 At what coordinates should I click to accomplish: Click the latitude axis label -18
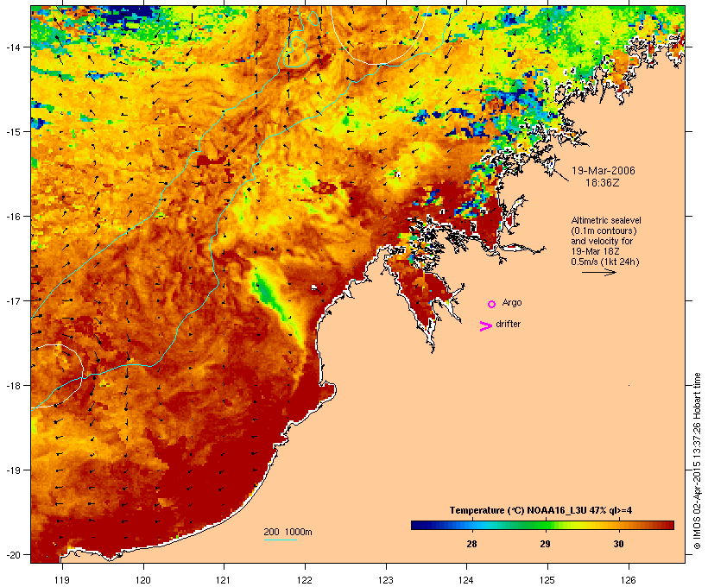pyautogui.click(x=13, y=386)
